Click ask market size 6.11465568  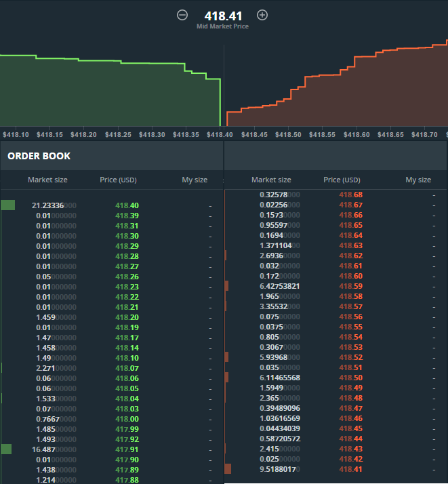[x=280, y=378]
